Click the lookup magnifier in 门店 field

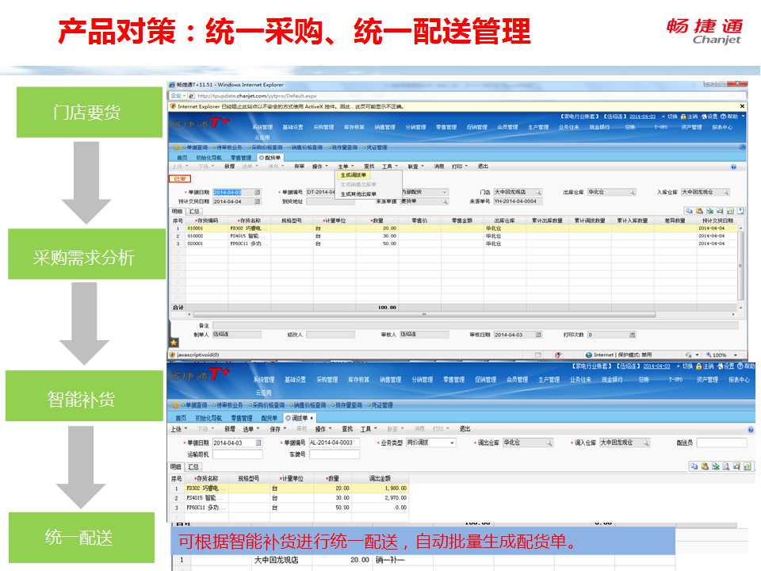click(537, 192)
